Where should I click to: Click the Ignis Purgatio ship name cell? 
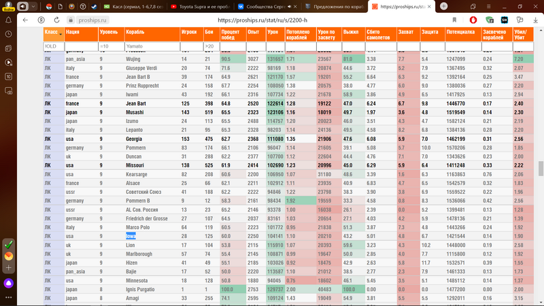140,290
